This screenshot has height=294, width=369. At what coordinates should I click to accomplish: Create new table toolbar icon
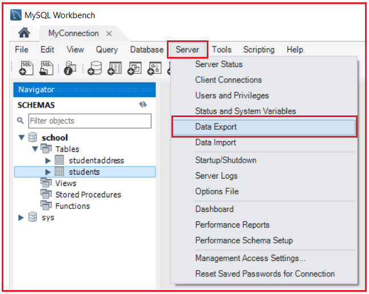[114, 68]
